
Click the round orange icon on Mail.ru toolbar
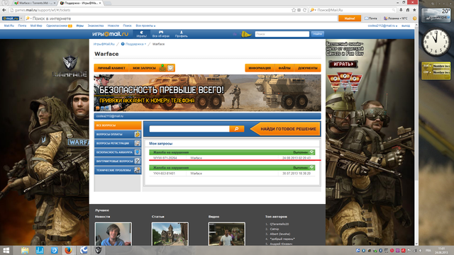tap(414, 18)
